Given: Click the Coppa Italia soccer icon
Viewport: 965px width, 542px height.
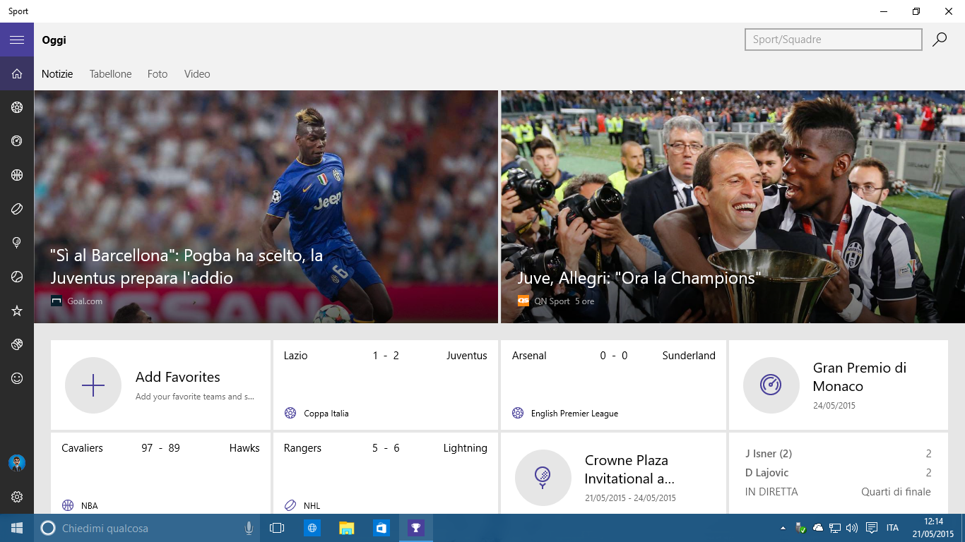Looking at the screenshot, I should pos(290,413).
